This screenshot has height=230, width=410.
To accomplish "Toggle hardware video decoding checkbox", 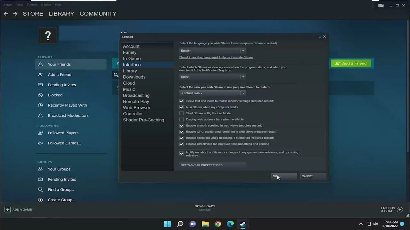I will pyautogui.click(x=182, y=138).
